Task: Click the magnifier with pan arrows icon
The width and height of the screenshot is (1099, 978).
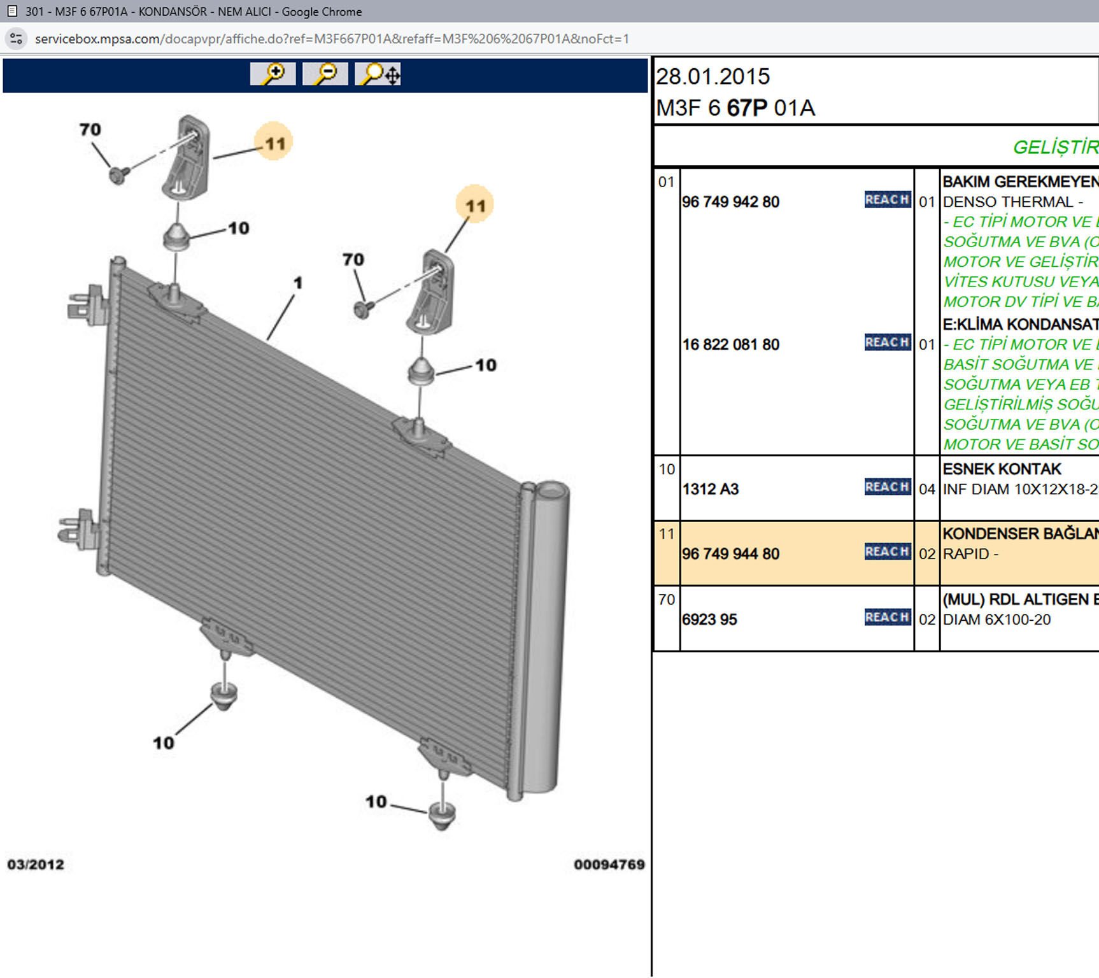Action: [378, 74]
